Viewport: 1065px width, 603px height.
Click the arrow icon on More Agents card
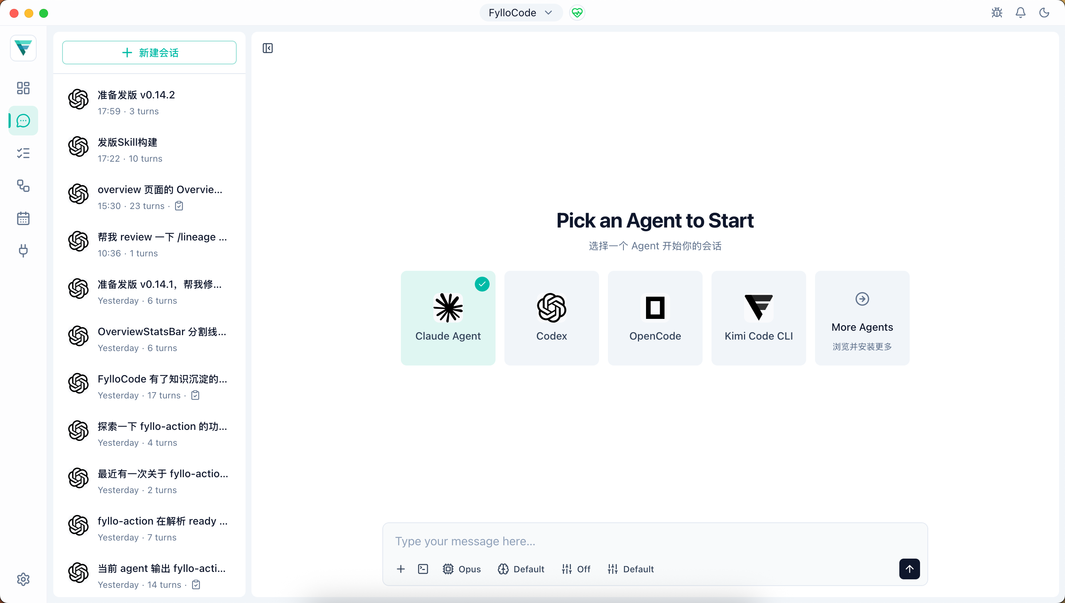862,299
